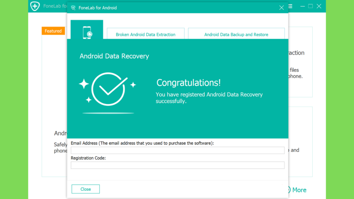The width and height of the screenshot is (354, 199).
Task: Dismiss the registration dialog with X
Action: pos(281,8)
